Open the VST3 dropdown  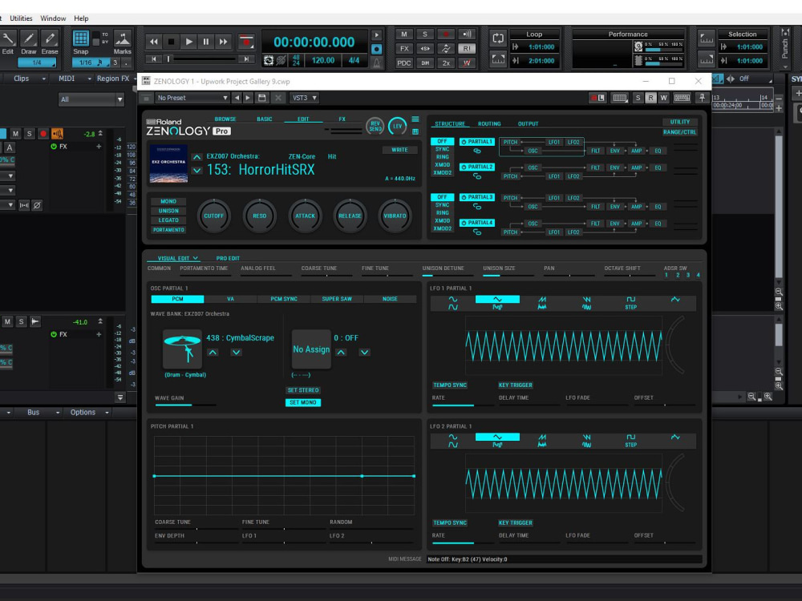[x=304, y=98]
